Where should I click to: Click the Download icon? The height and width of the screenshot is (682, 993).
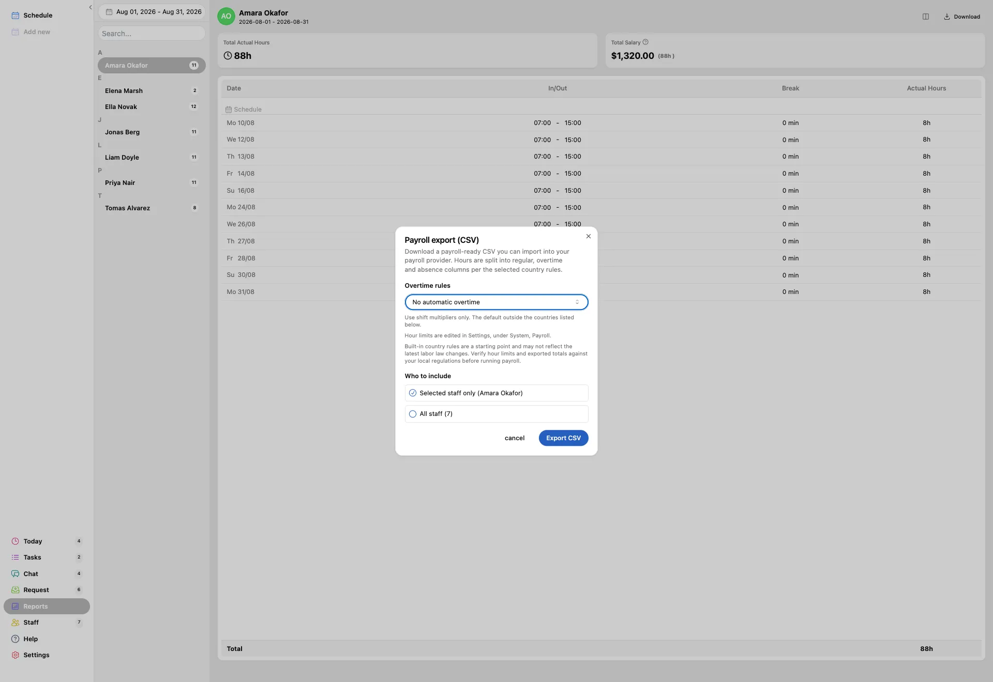coord(947,17)
